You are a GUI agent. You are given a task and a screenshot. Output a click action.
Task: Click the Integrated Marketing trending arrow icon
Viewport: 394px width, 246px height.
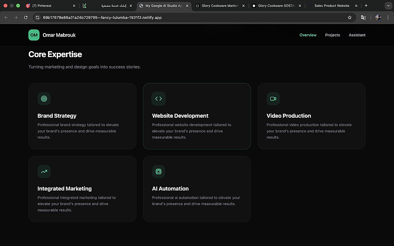pos(44,172)
